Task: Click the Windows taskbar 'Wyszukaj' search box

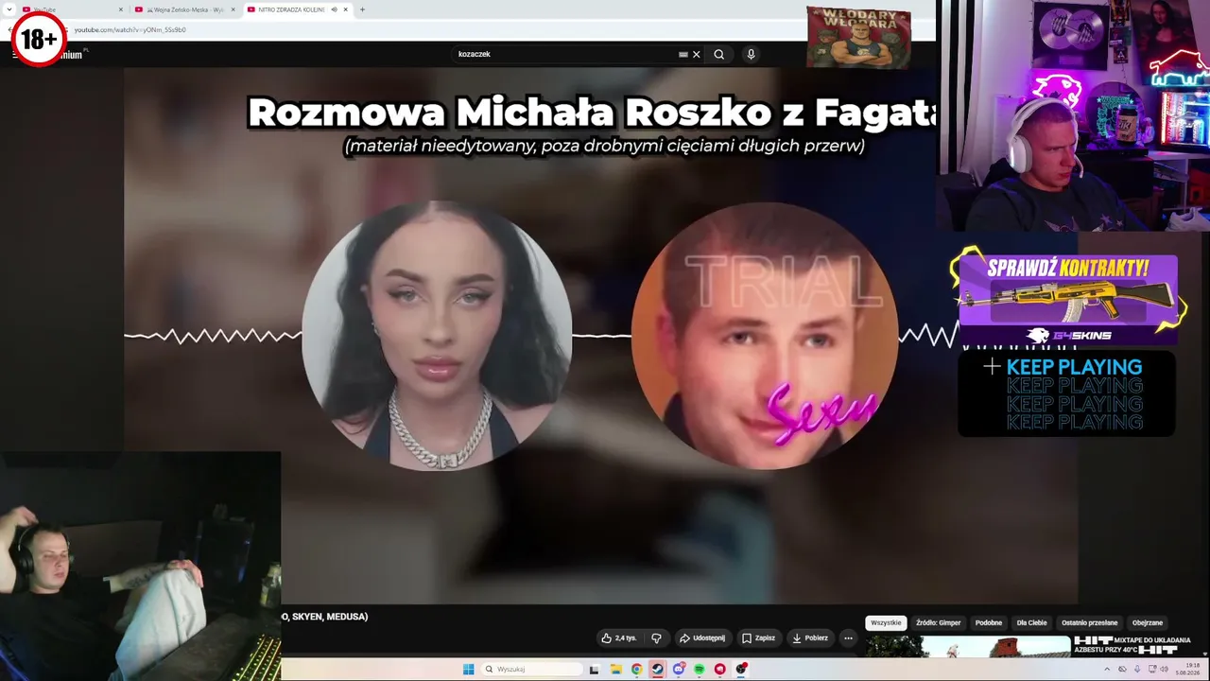Action: coord(531,669)
